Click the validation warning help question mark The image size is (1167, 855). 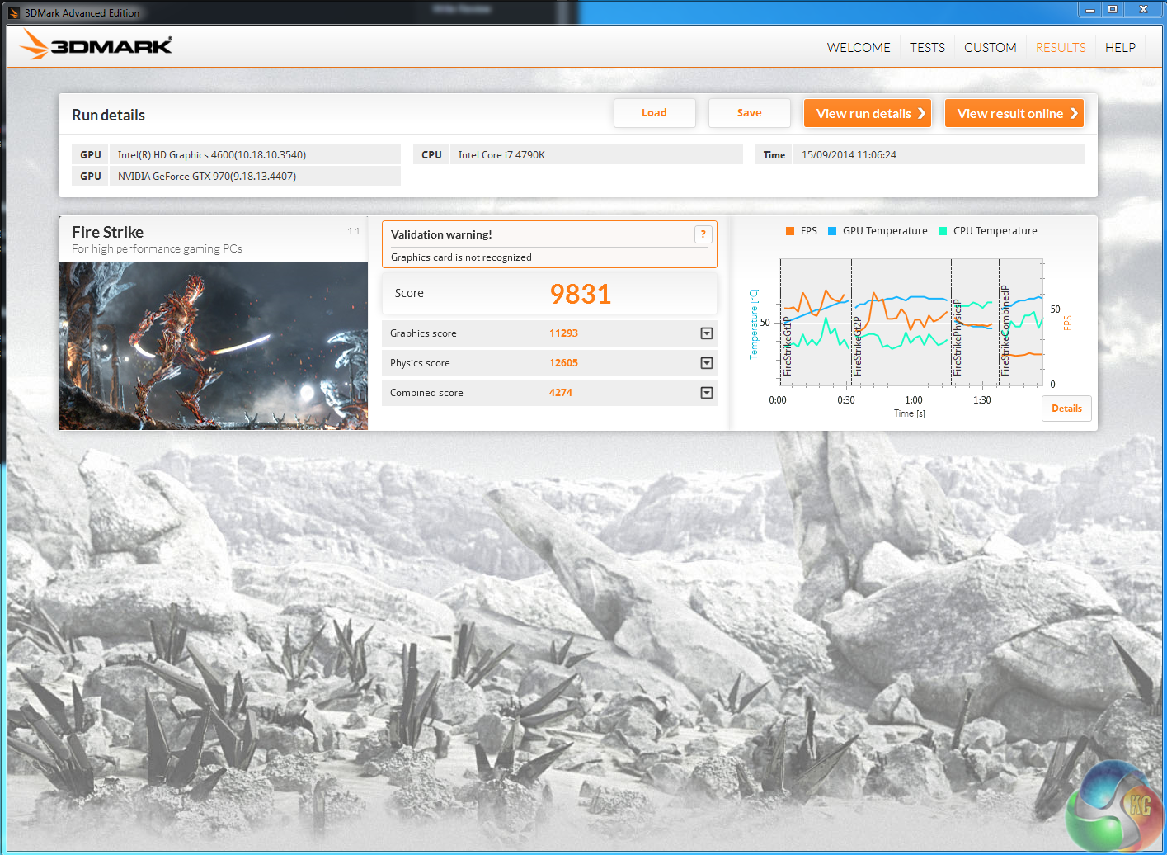click(x=703, y=234)
